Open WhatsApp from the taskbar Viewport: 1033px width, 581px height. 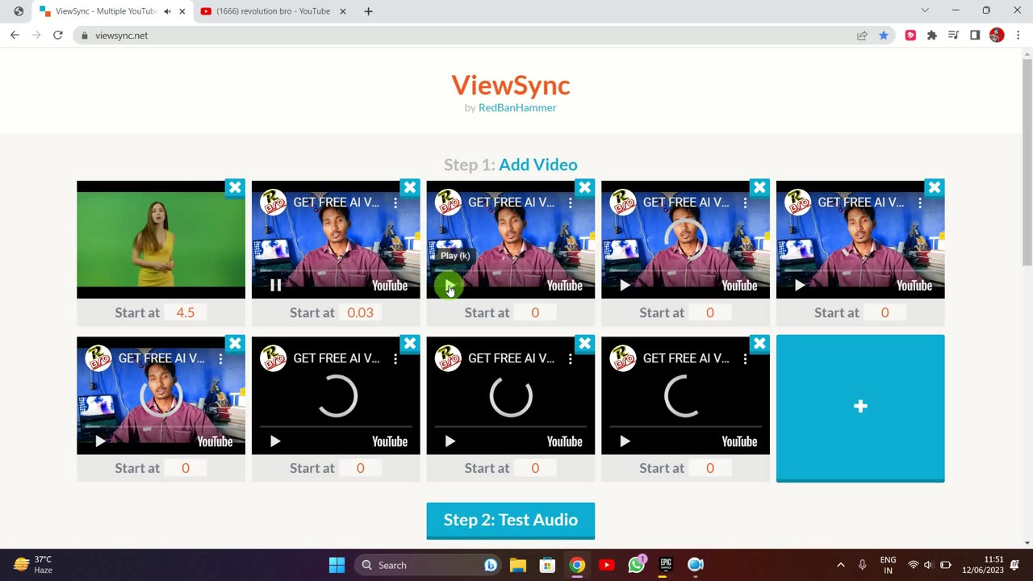(637, 564)
